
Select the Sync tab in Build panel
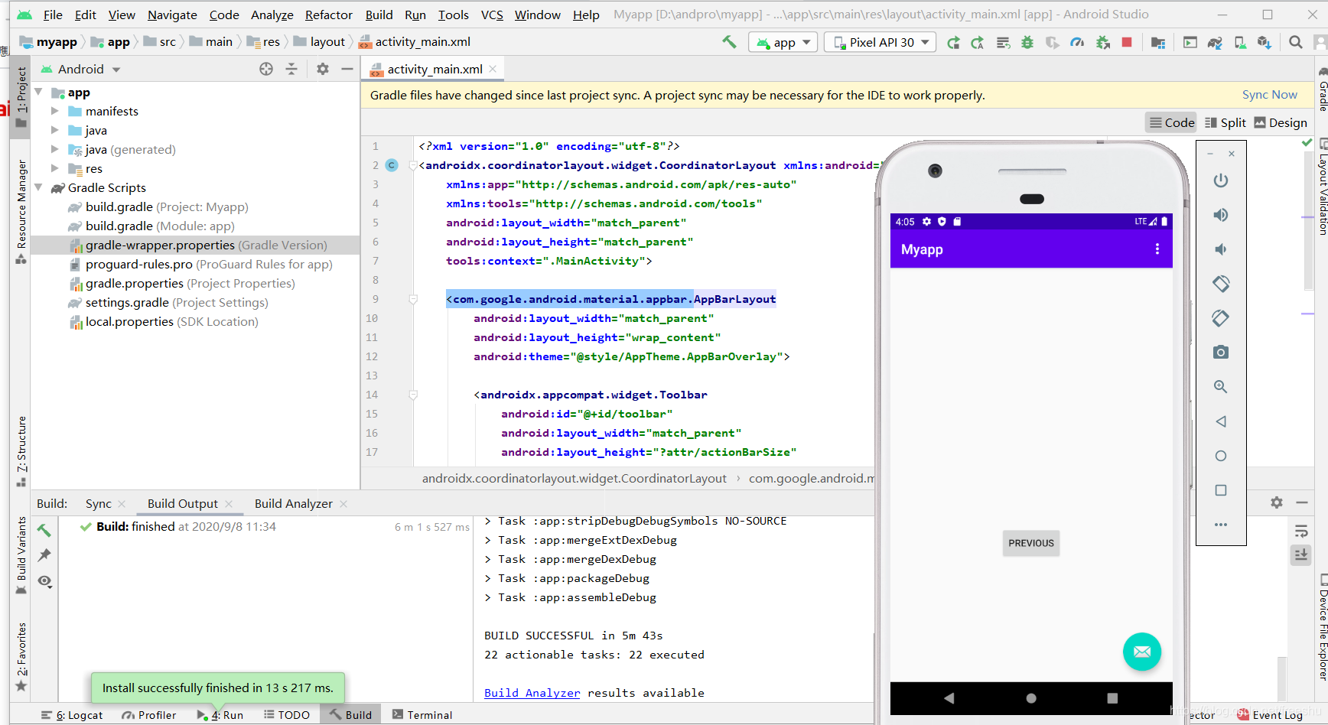(98, 503)
